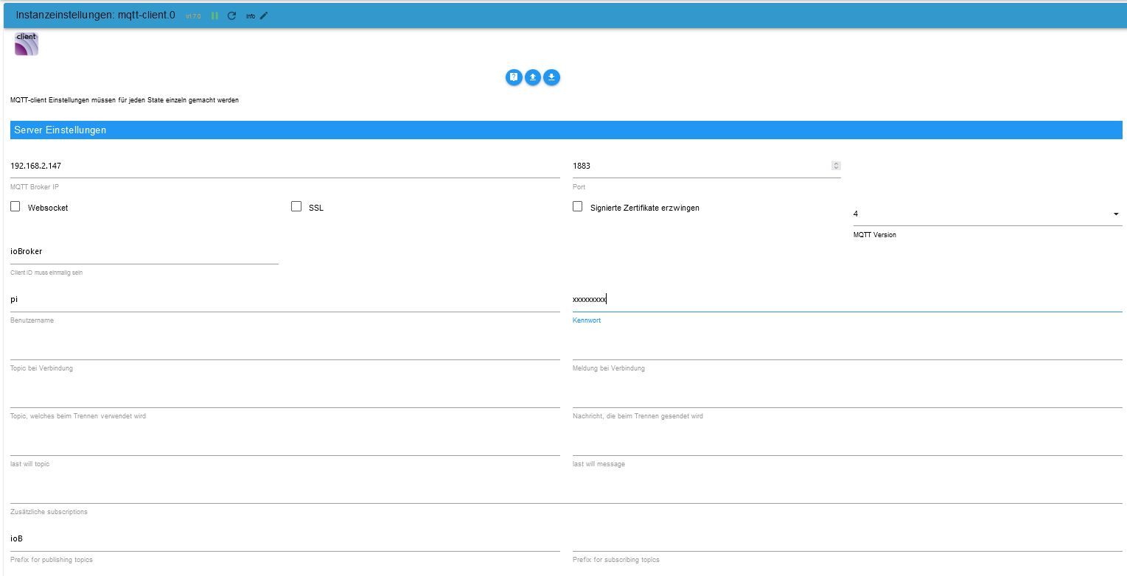Viewport: 1127px width, 576px height.
Task: Click the Websocket label text
Action: pyautogui.click(x=48, y=208)
